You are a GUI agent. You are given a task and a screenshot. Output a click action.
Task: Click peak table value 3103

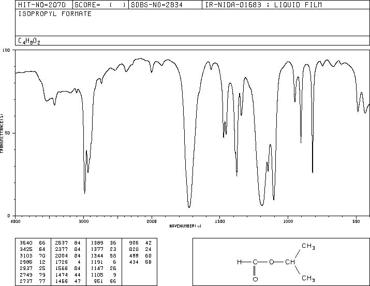point(26,255)
